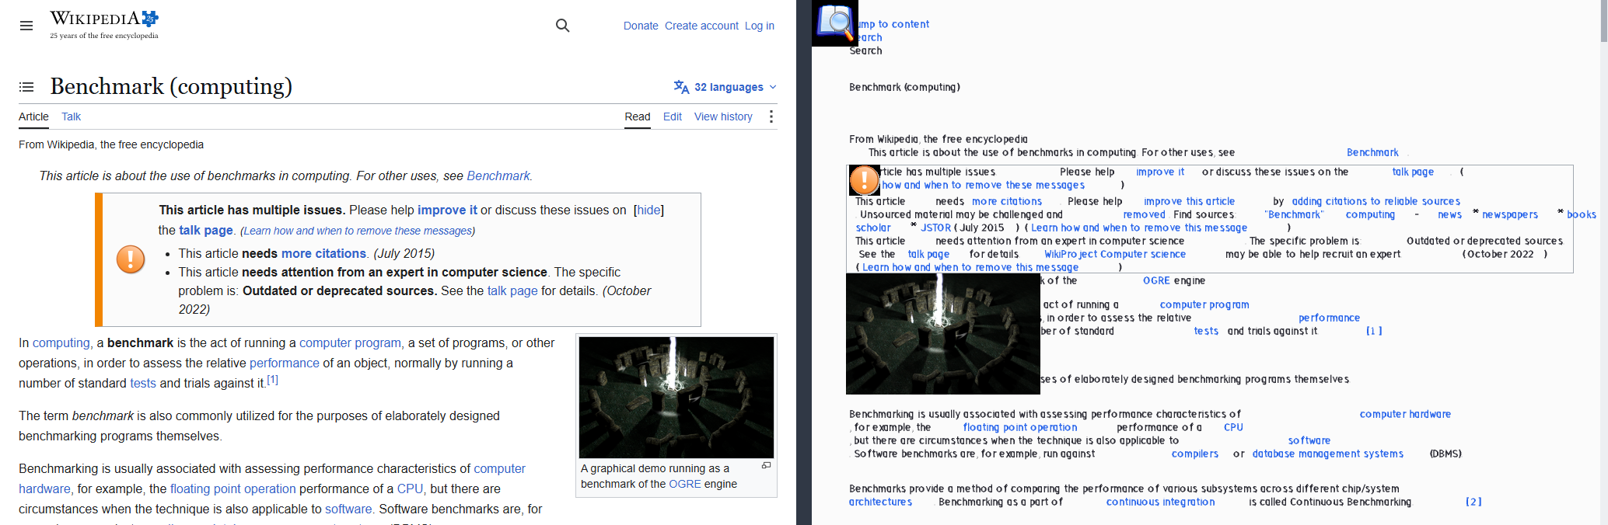
Task: Click the Create account link
Action: point(701,26)
